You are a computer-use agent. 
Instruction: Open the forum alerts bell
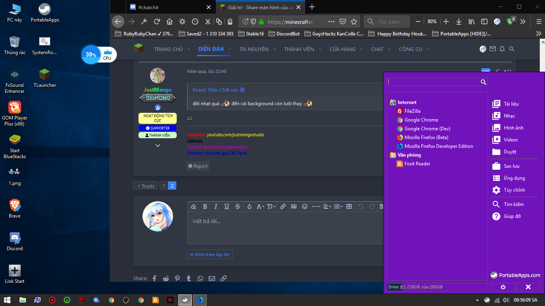502,49
